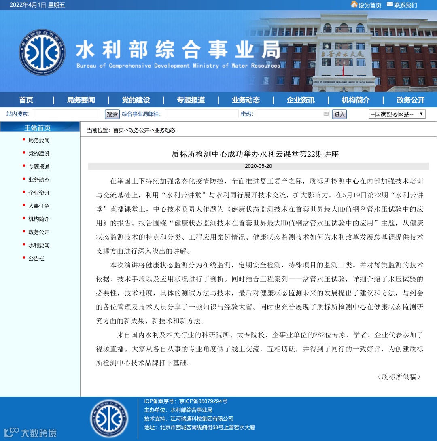Viewport: 437px width, 441px height.
Task: Click the article date 2020-05-20
Action: 258,166
